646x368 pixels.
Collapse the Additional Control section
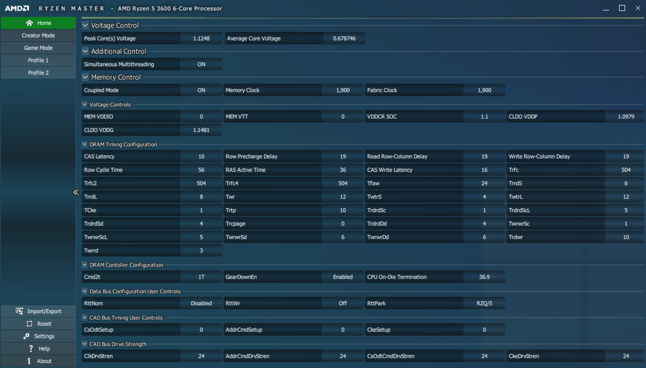85,51
